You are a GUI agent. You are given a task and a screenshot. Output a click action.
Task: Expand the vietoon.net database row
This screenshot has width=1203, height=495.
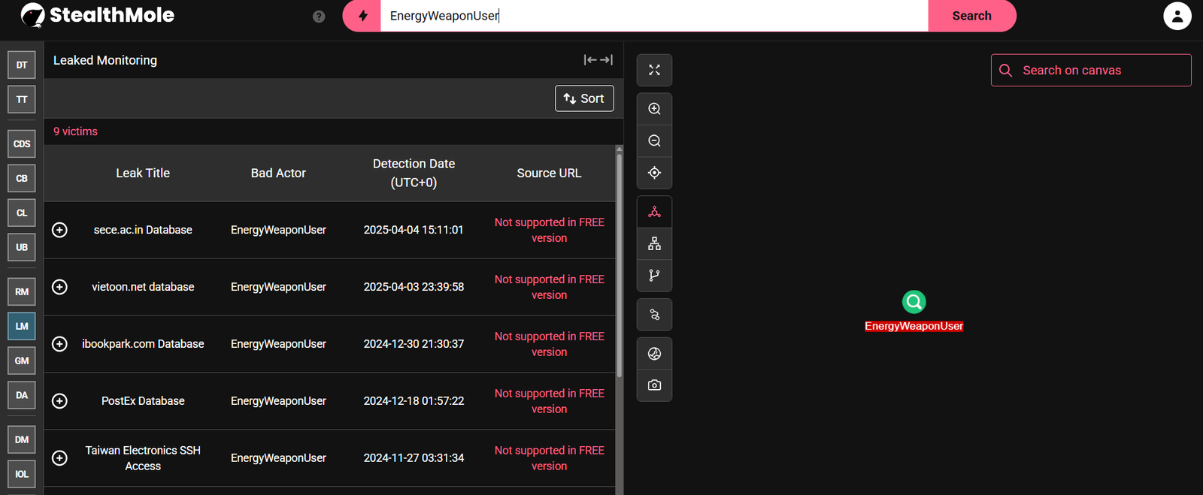59,287
